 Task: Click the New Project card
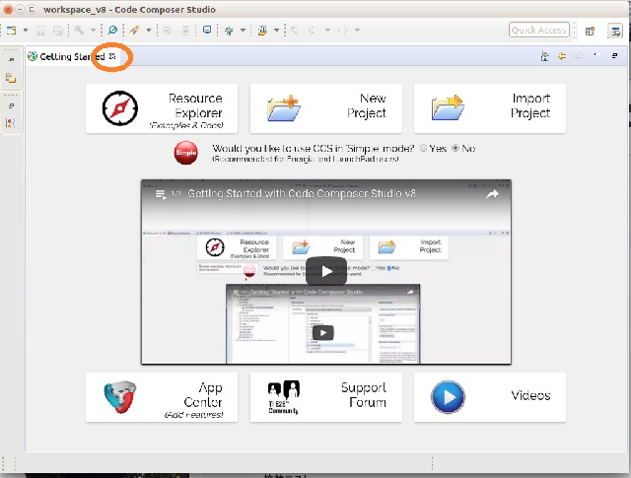coord(326,108)
